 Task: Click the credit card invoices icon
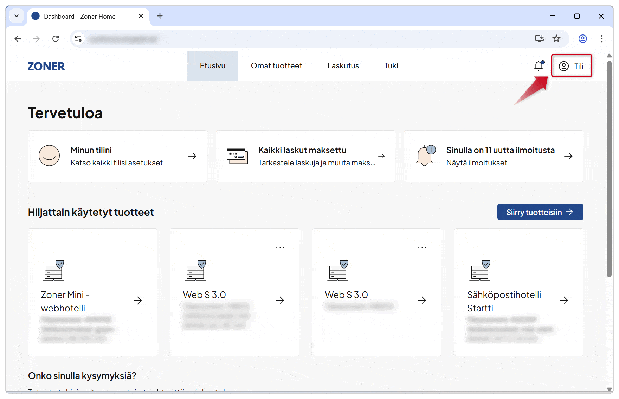[237, 156]
